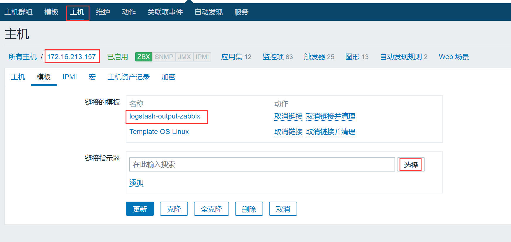
Task: Open the 模板 top navigation item
Action: click(51, 12)
